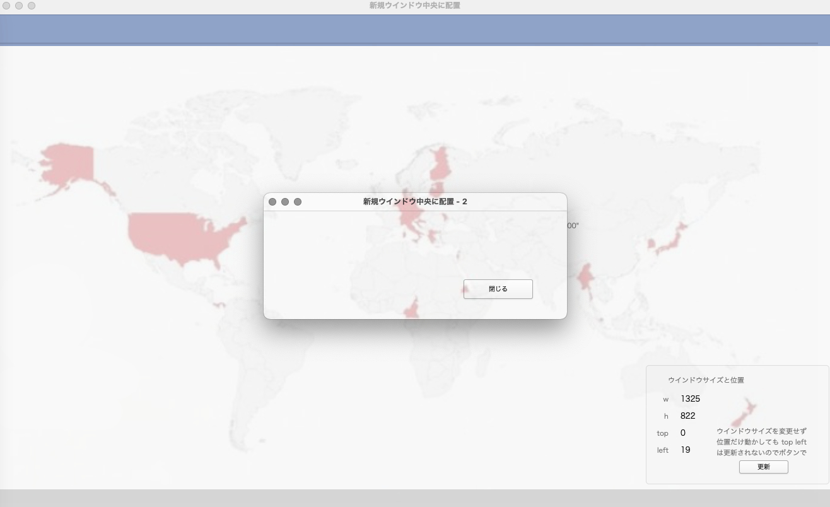The height and width of the screenshot is (507, 830).
Task: Click the w field showing 1325
Action: pyautogui.click(x=690, y=399)
